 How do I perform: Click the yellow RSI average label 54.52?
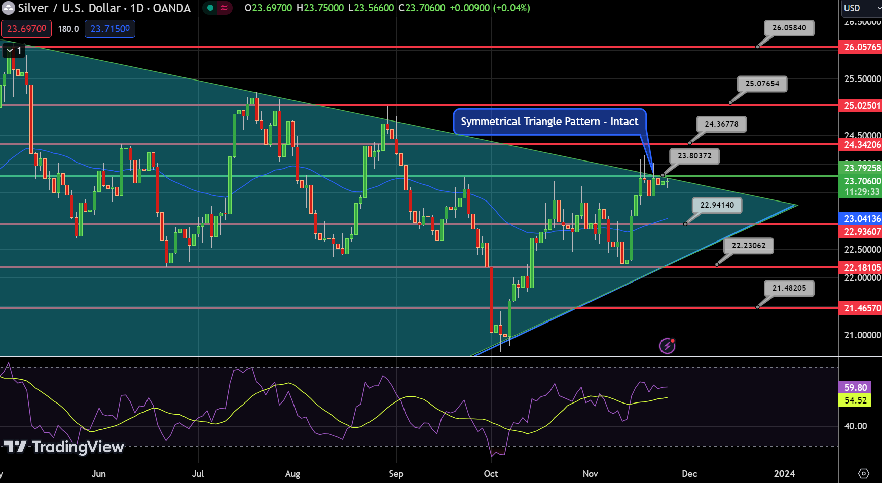tap(855, 400)
